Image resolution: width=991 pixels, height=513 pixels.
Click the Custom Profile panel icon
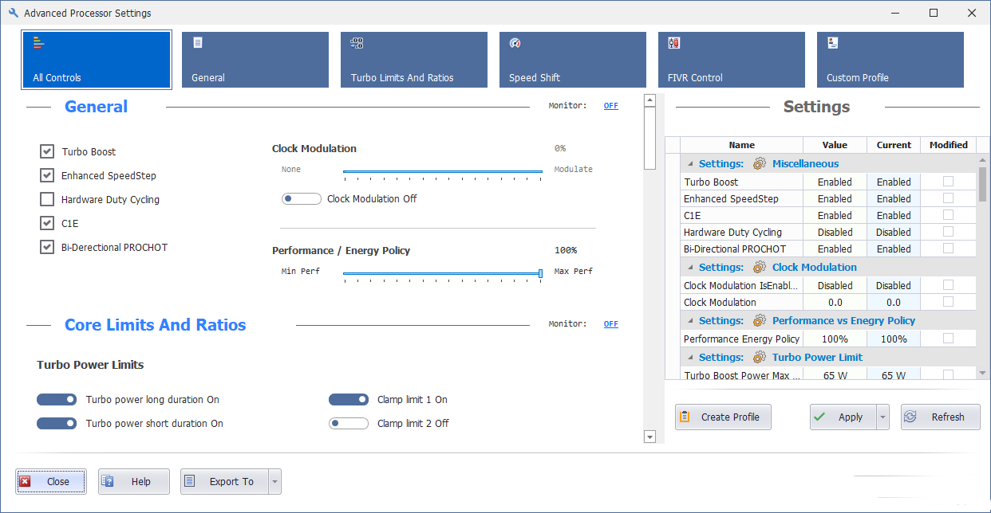(x=831, y=43)
